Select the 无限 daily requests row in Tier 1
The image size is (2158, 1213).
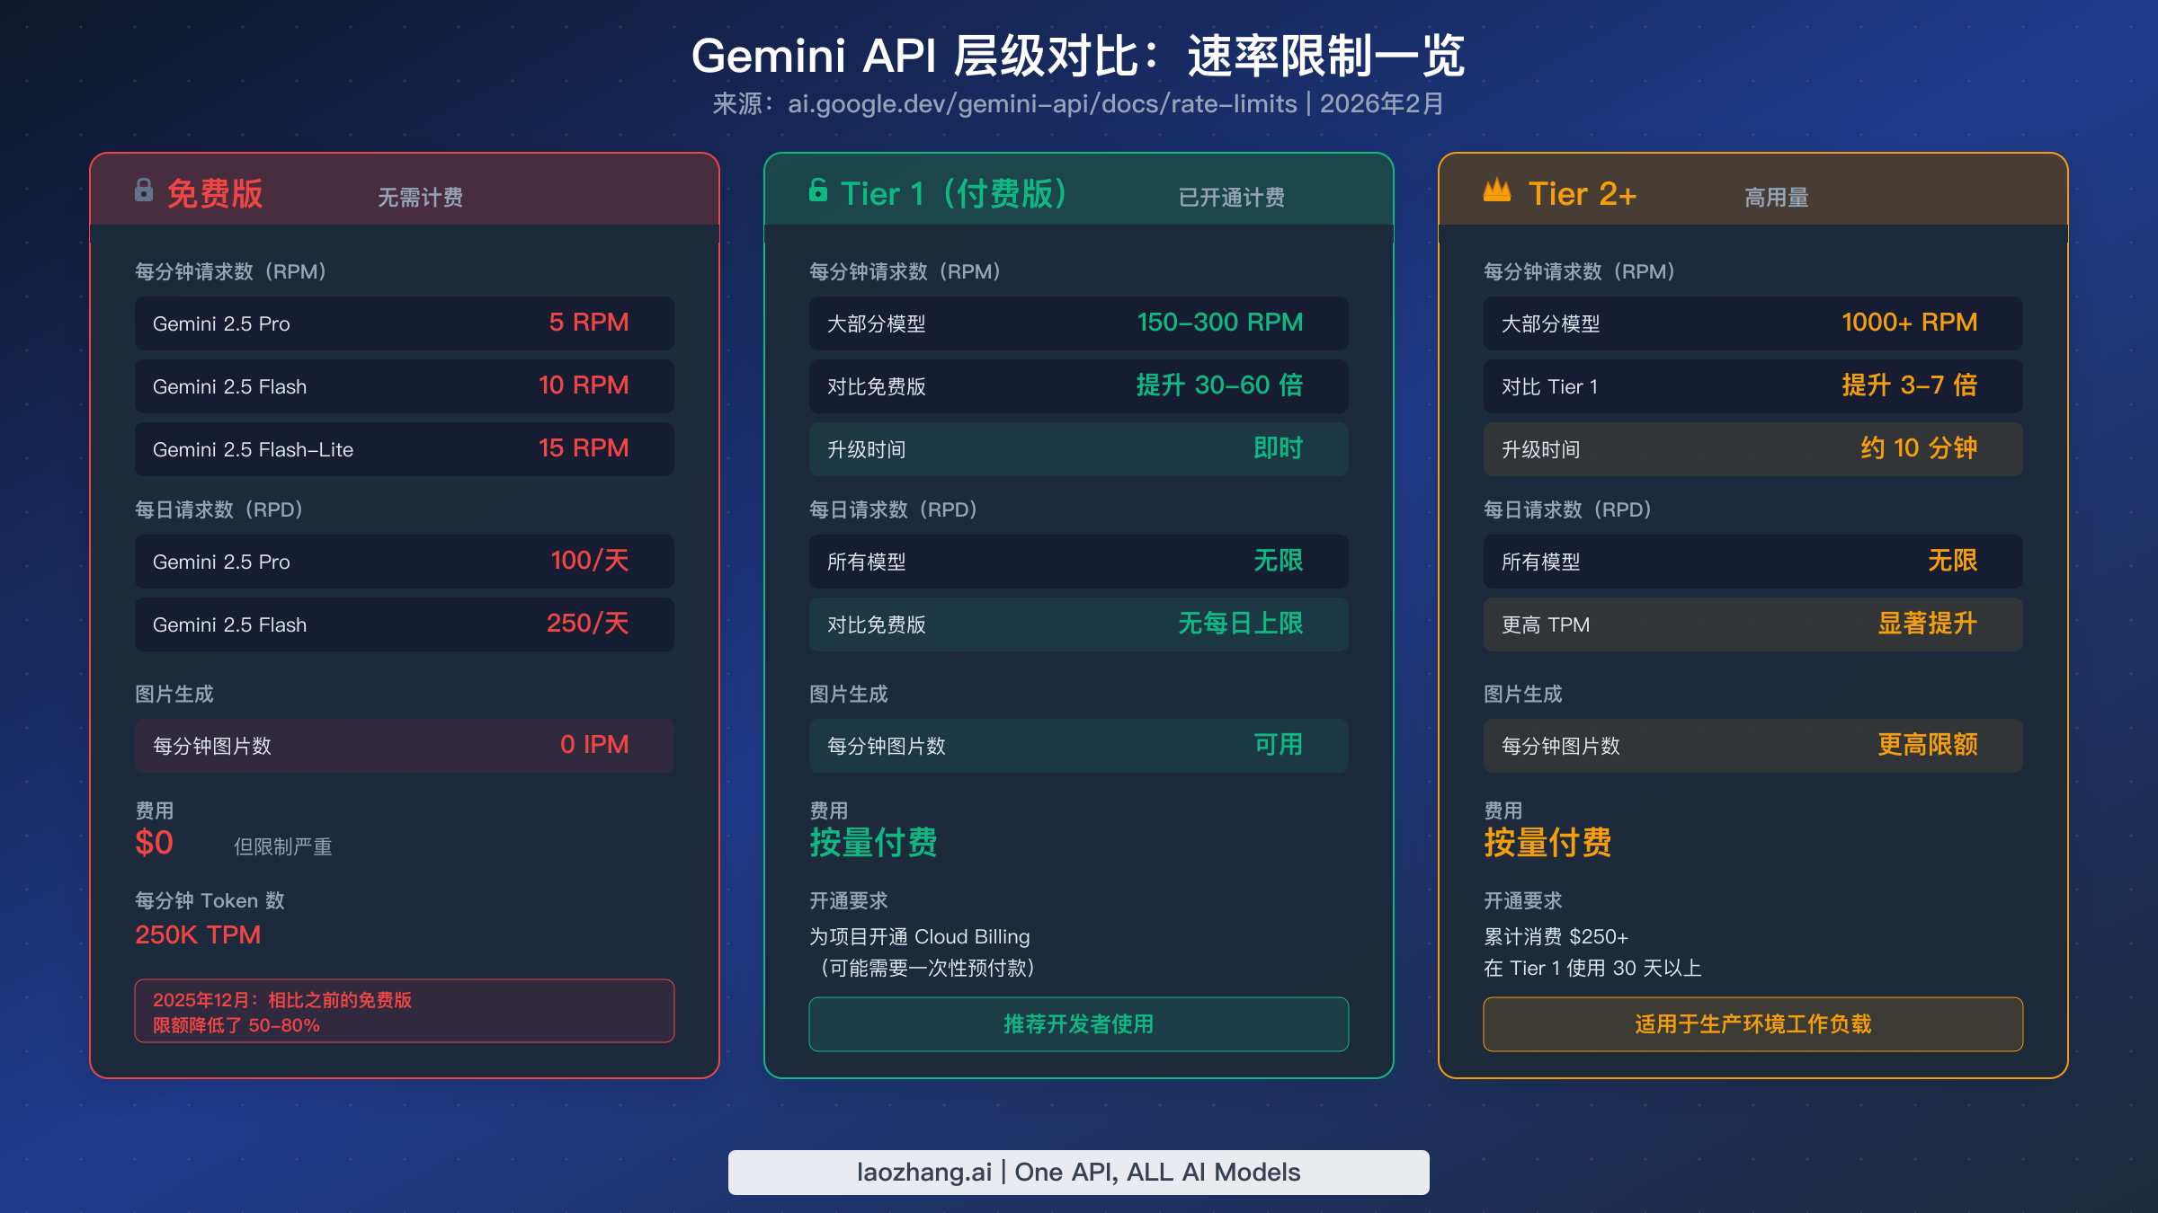tap(1077, 562)
